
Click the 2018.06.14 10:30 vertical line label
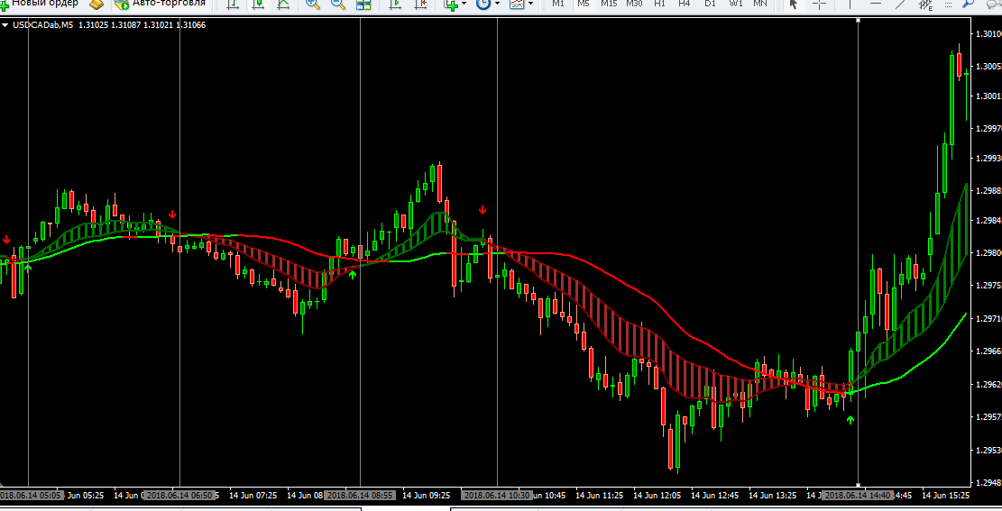point(497,495)
